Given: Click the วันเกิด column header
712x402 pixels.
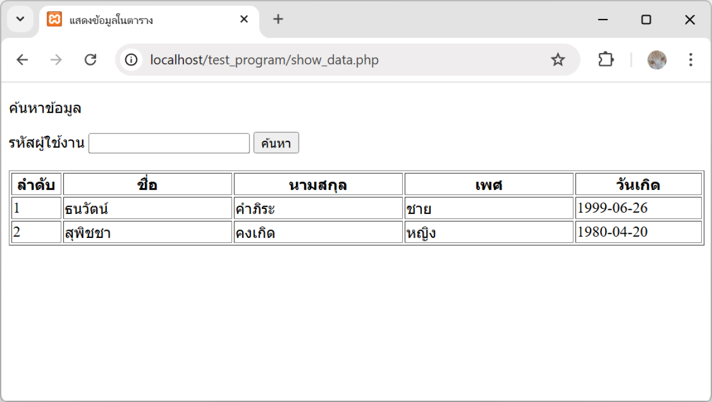Looking at the screenshot, I should tap(638, 184).
